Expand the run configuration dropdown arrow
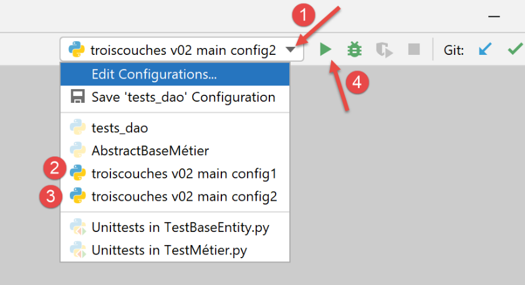Image resolution: width=525 pixels, height=285 pixels. click(291, 50)
